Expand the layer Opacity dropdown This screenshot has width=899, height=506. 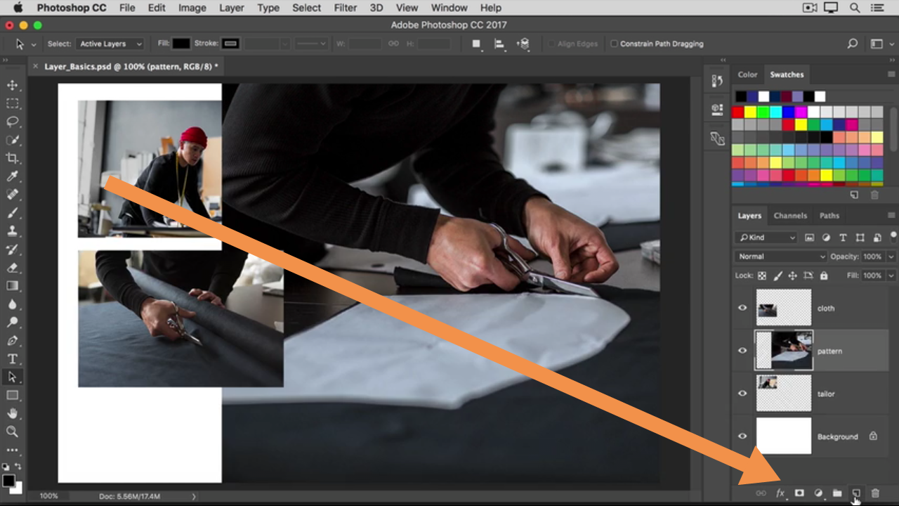pyautogui.click(x=891, y=257)
